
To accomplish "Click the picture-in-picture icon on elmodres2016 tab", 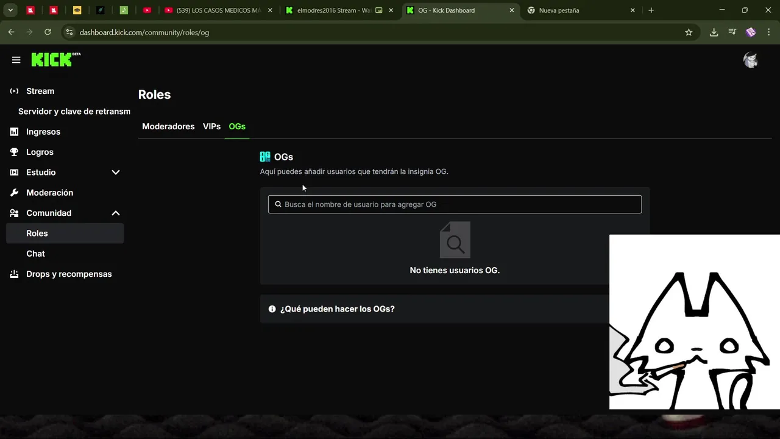I will pyautogui.click(x=379, y=10).
